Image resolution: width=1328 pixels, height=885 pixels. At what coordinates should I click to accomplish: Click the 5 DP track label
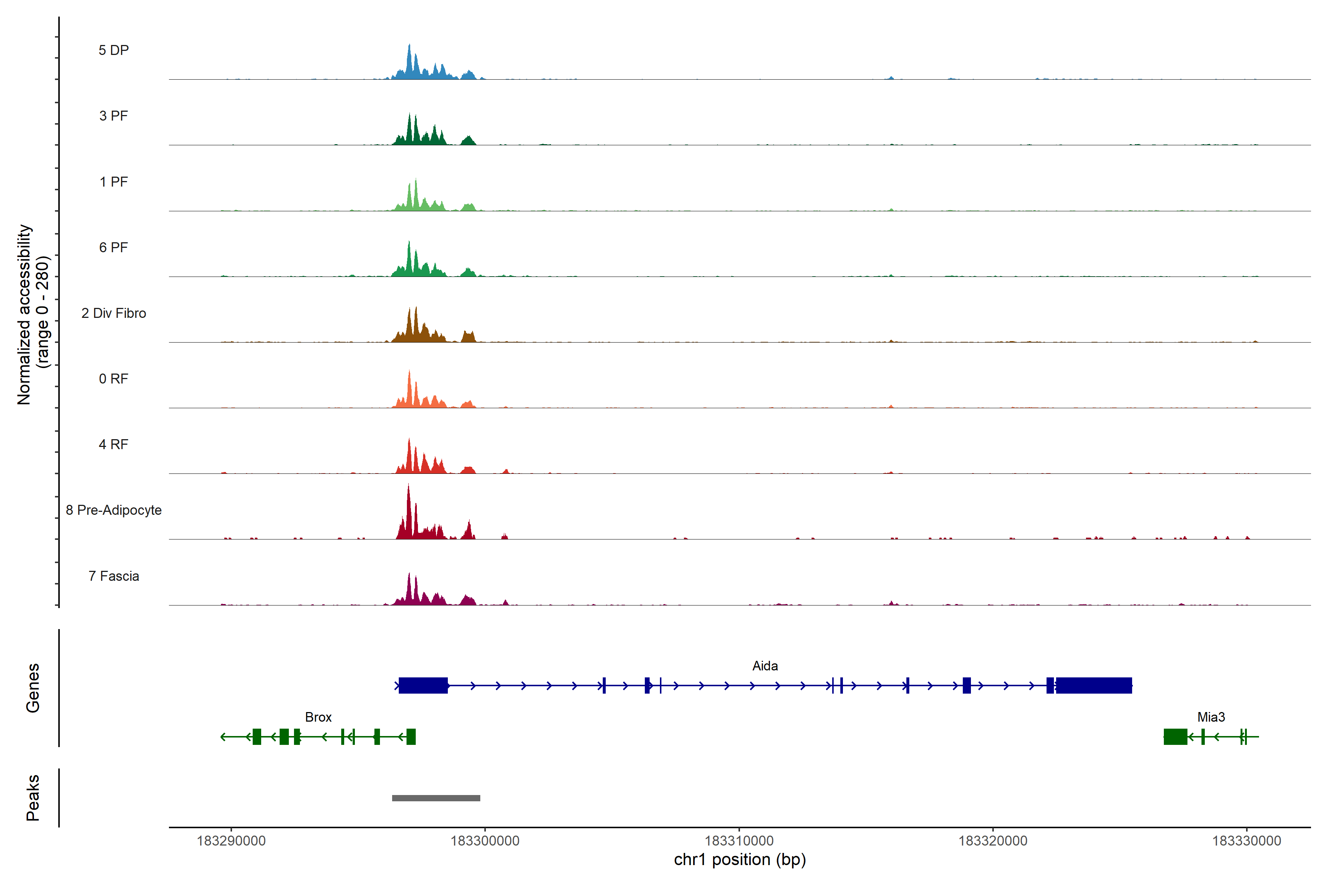click(114, 50)
